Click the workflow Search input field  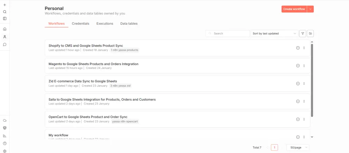tap(229, 33)
